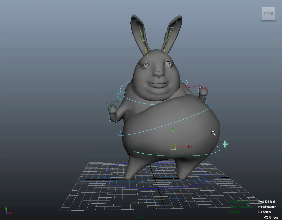Image resolution: width=282 pixels, height=220 pixels.
Task: Pick the blue control on the right nostril
Action: click(163, 75)
